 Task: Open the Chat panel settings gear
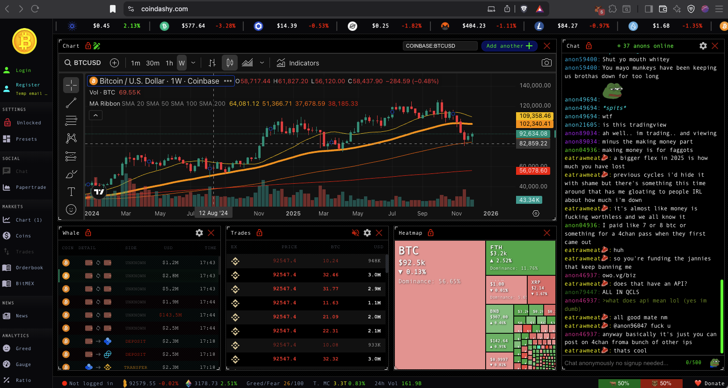[x=703, y=46]
